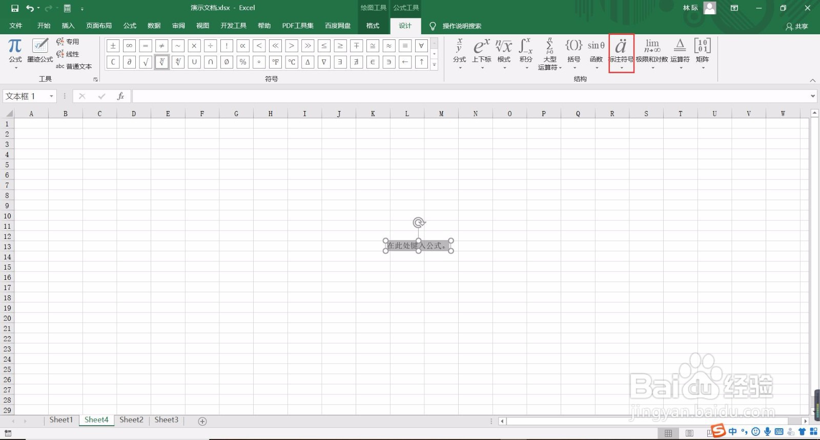This screenshot has height=440, width=820.
Task: Insert the degrees Fahrenheit symbol
Action: 275,62
